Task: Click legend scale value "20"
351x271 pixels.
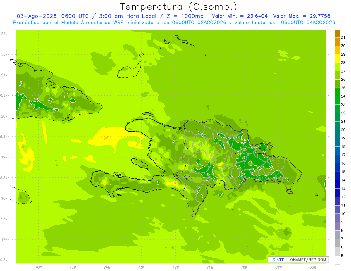Action: [343, 130]
